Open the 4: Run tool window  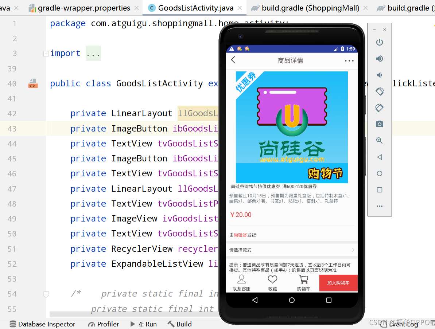pyautogui.click(x=143, y=324)
